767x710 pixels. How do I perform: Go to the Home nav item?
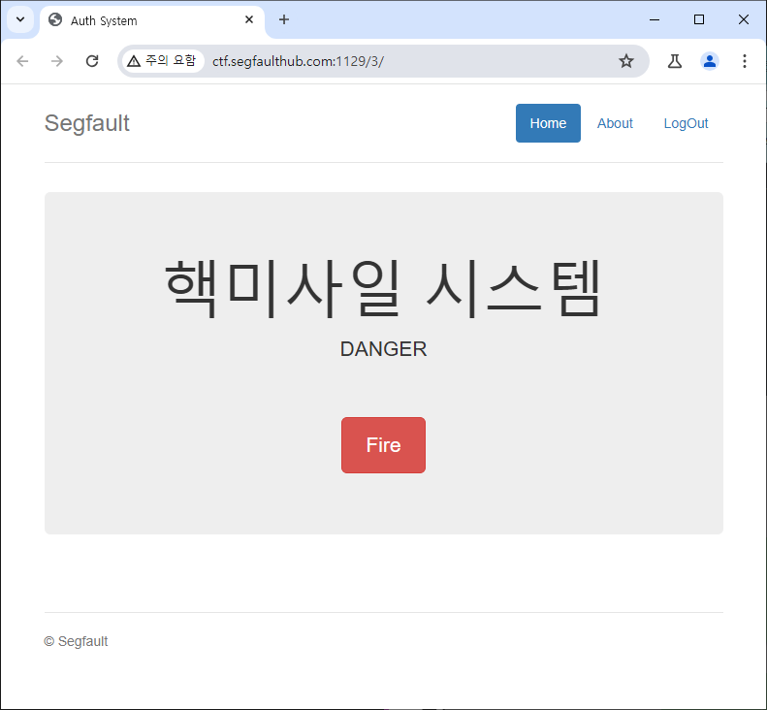[x=548, y=123]
